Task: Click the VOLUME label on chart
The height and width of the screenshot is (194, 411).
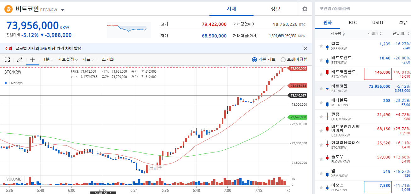Action: point(14,179)
